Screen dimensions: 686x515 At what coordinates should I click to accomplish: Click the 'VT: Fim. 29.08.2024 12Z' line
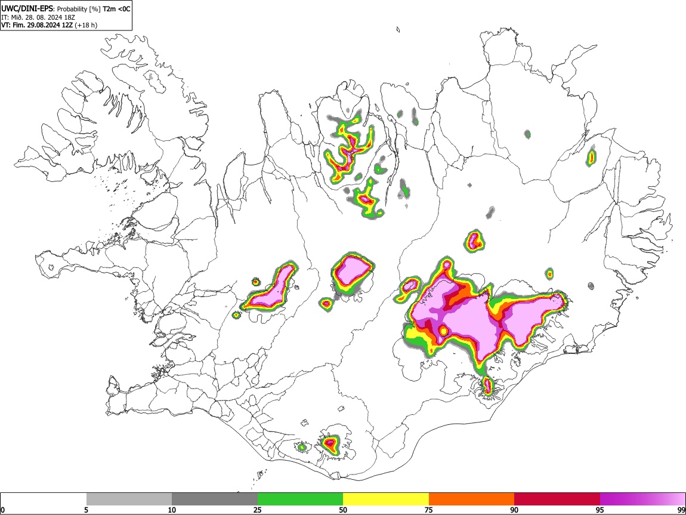(x=37, y=25)
